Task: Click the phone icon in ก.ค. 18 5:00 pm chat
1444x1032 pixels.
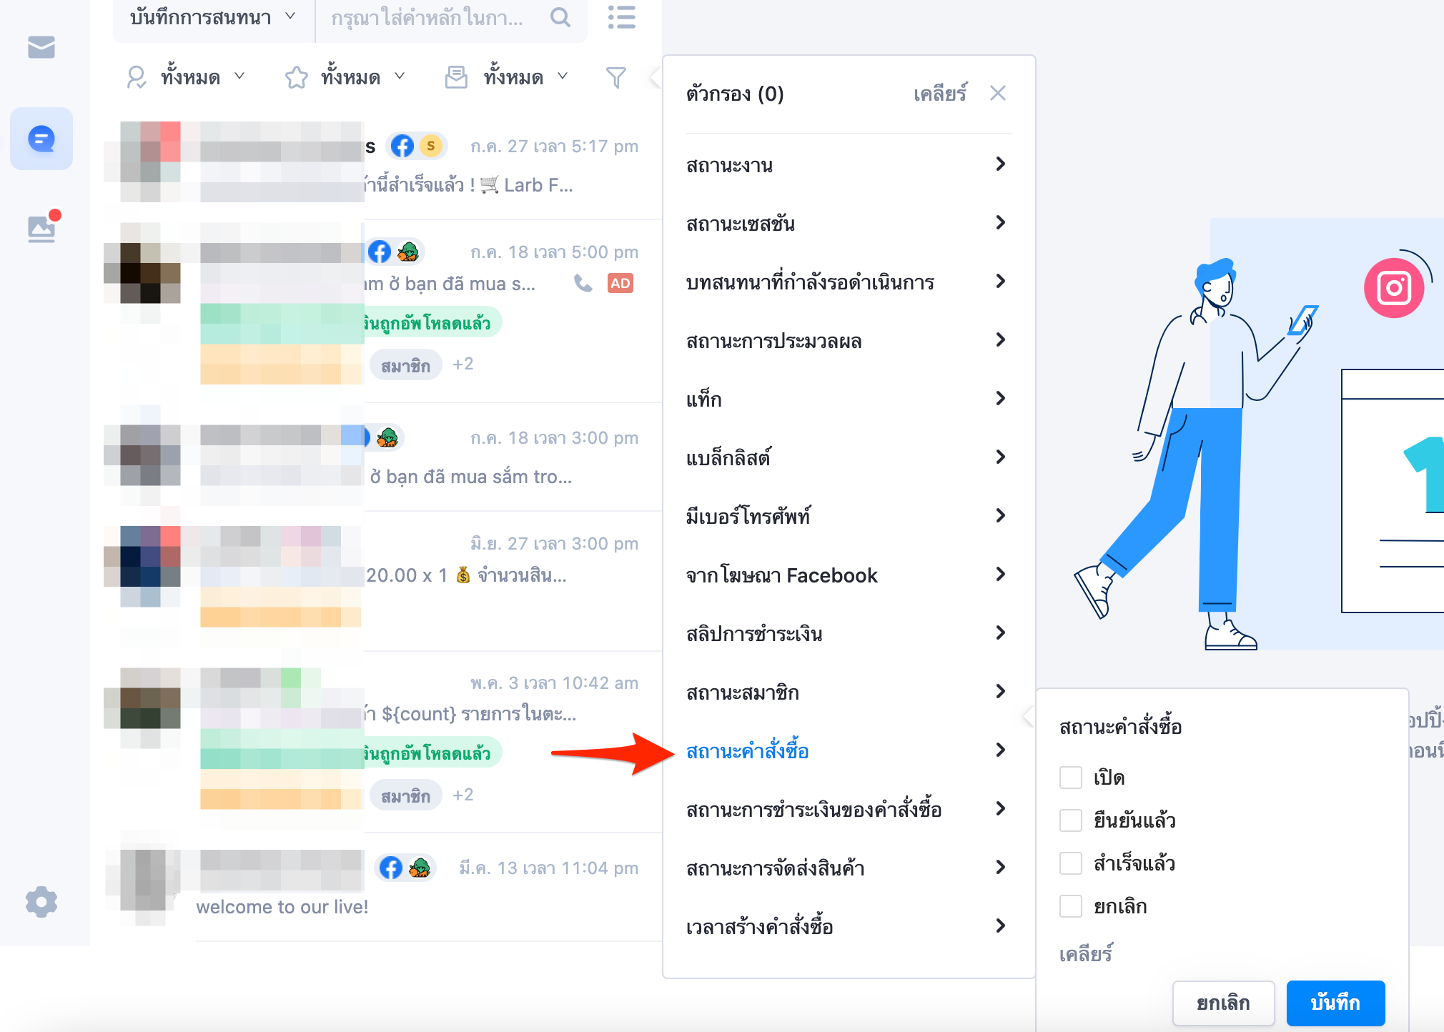Action: tap(583, 284)
